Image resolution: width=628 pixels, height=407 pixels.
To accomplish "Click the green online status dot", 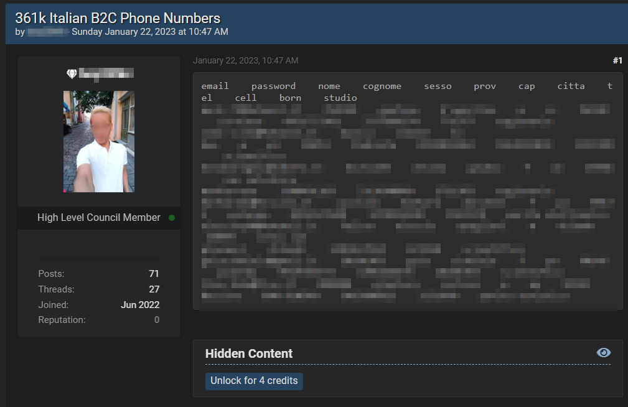I will [172, 218].
